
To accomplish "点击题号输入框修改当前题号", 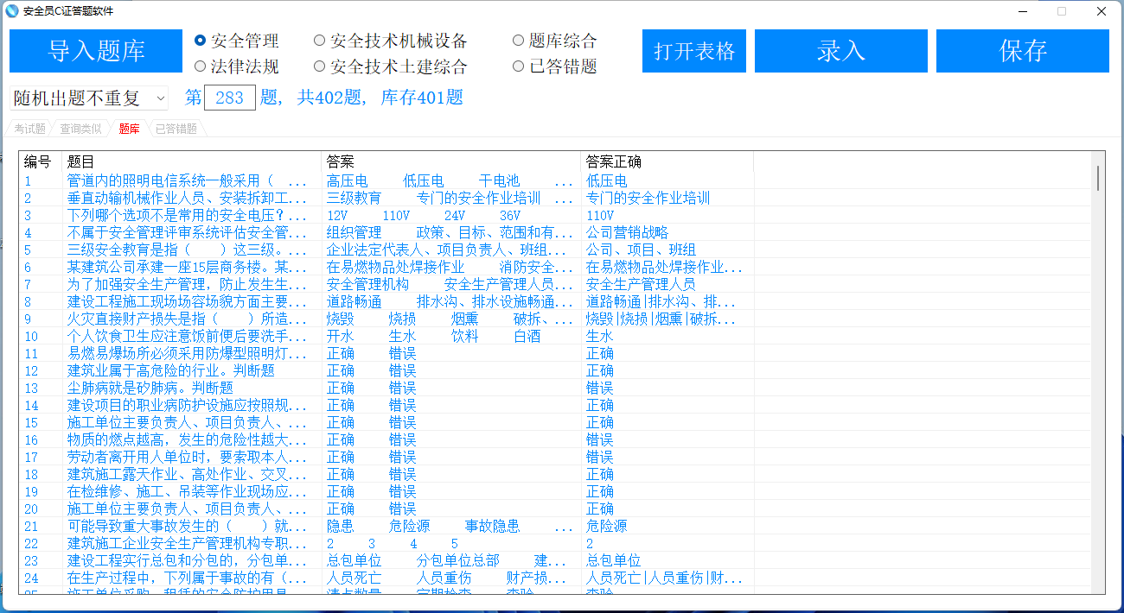I will click(x=228, y=98).
